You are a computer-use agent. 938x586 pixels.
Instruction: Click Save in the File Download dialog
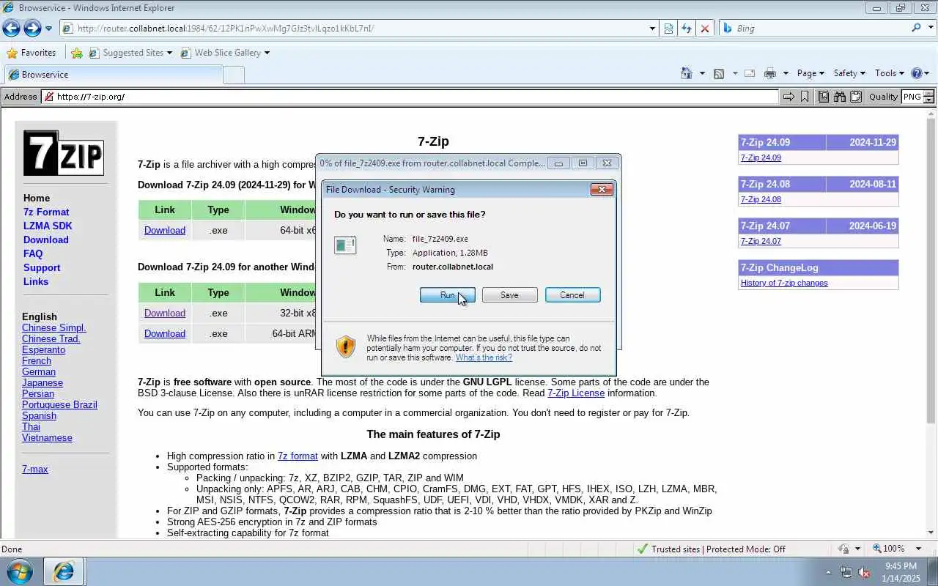[509, 294]
